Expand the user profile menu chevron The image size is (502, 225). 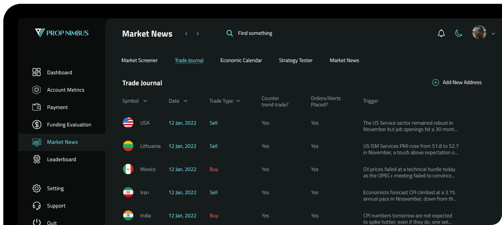click(493, 34)
